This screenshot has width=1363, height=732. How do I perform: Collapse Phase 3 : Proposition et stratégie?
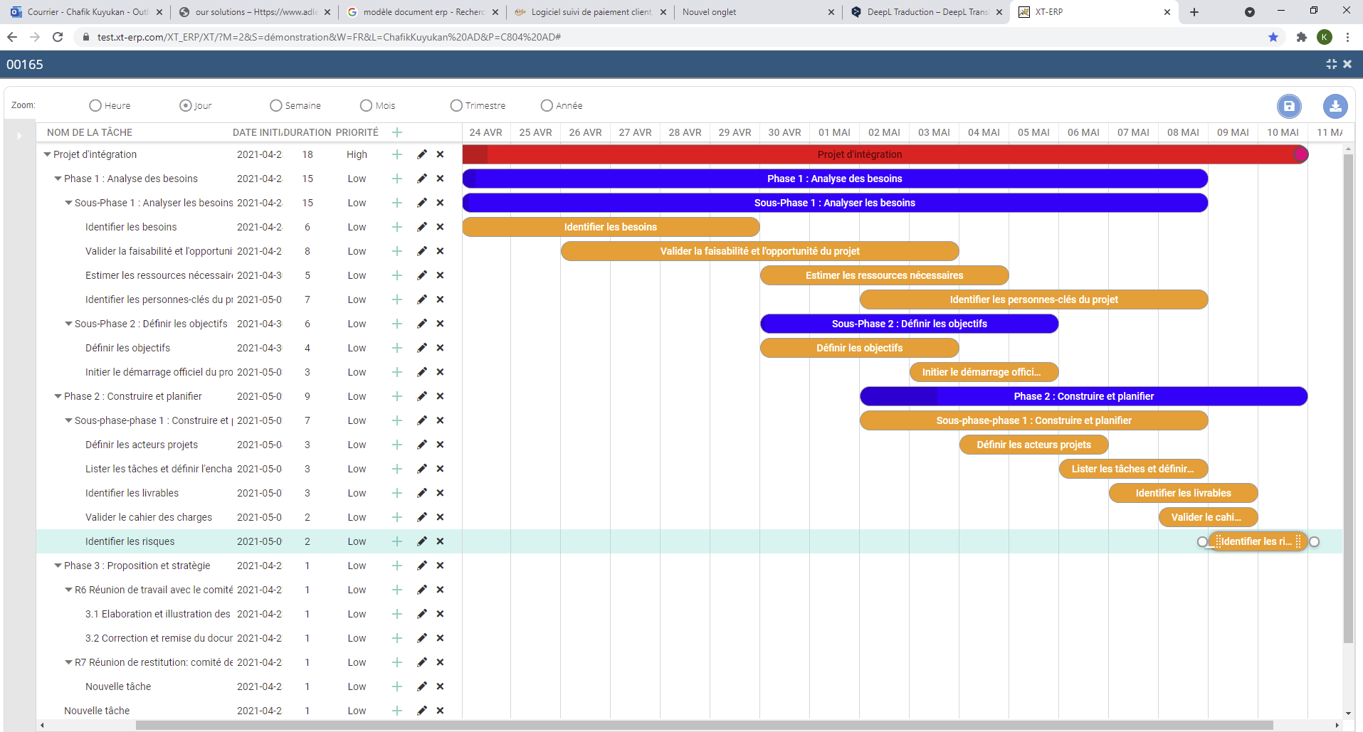(x=58, y=566)
